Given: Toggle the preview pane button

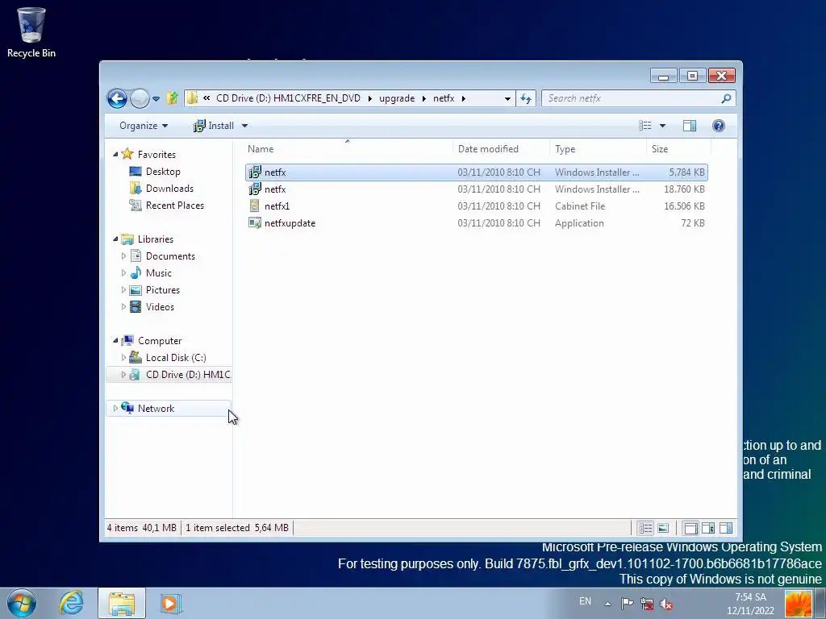Looking at the screenshot, I should (690, 125).
